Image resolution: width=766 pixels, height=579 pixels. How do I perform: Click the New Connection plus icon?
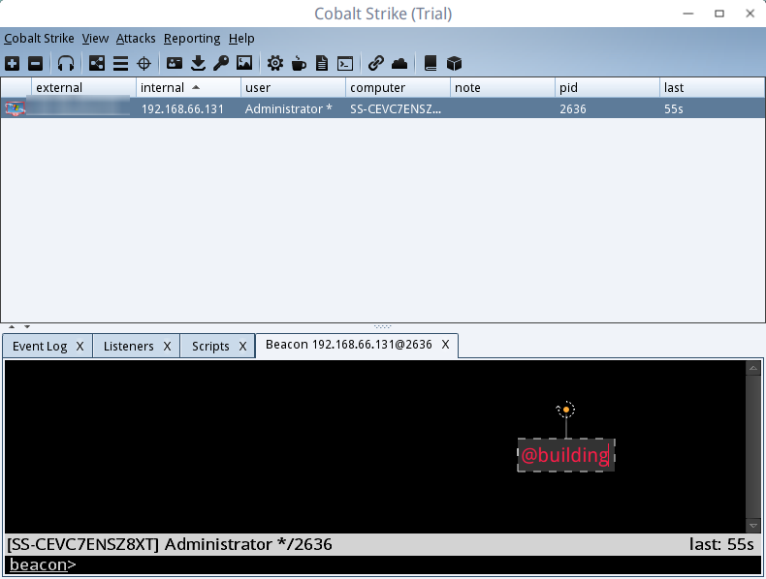[13, 63]
